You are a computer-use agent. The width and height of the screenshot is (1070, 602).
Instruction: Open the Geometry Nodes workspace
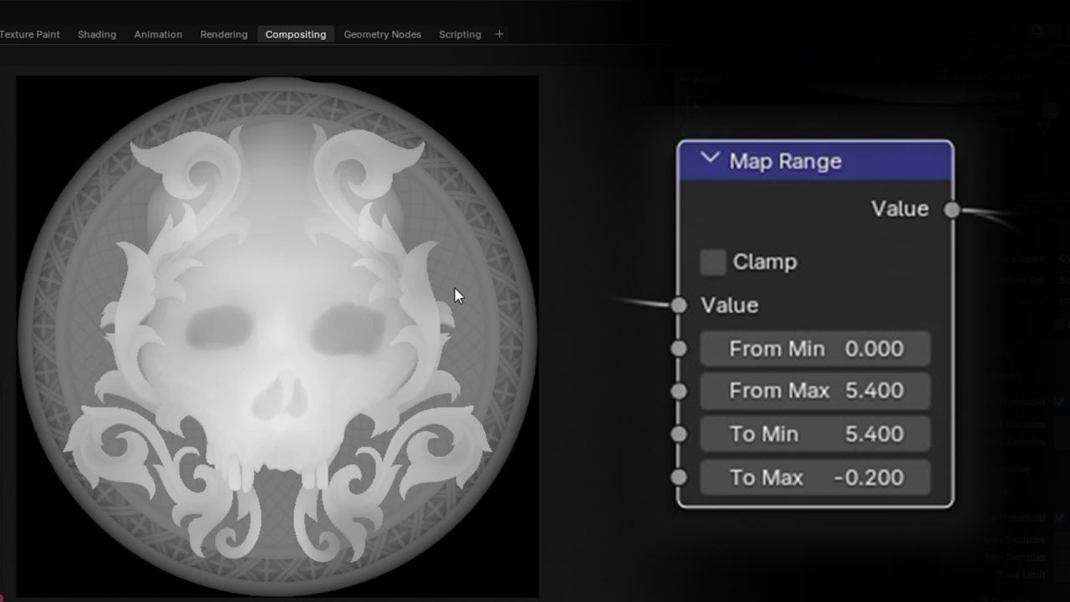click(x=382, y=34)
